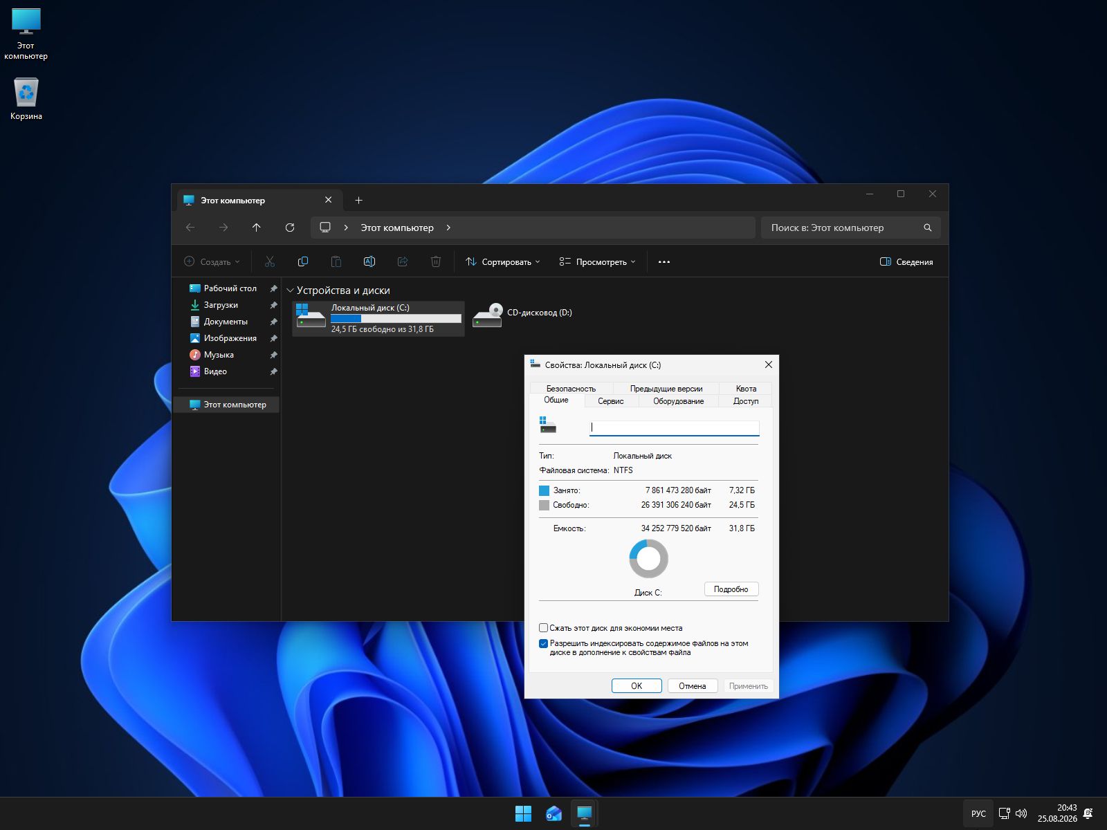Close the Этот компьютер Explorer tab
This screenshot has height=830, width=1107.
point(329,200)
